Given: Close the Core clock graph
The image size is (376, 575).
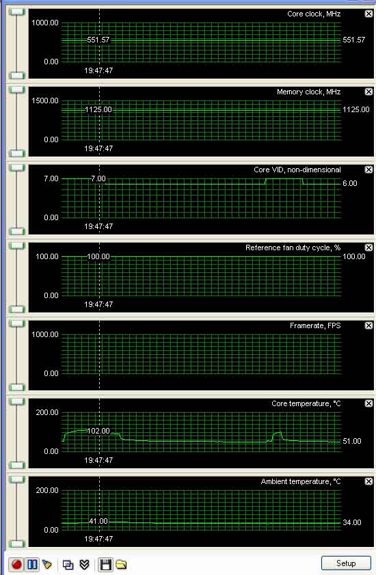Looking at the screenshot, I should 368,14.
